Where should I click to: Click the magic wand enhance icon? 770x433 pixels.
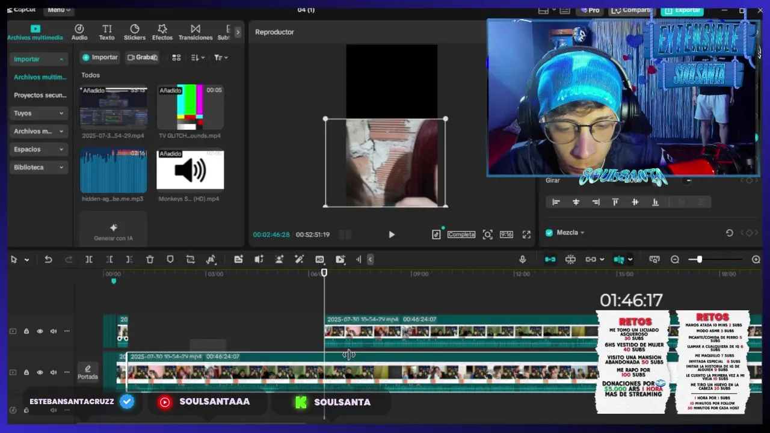tap(299, 259)
